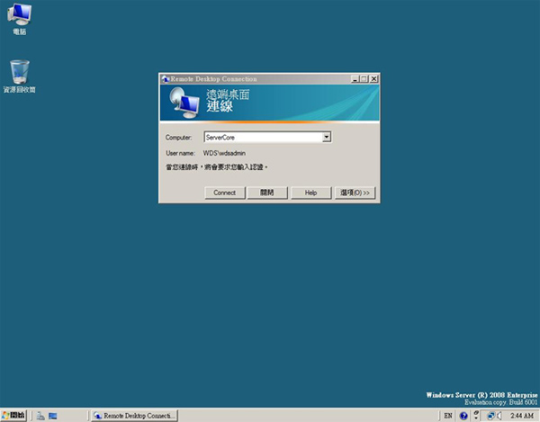Click the blue help question mark tray icon
The width and height of the screenshot is (540, 422).
463,416
